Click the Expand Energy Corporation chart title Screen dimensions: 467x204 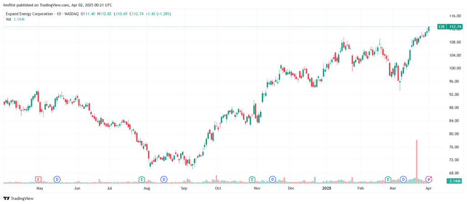[x=31, y=14]
